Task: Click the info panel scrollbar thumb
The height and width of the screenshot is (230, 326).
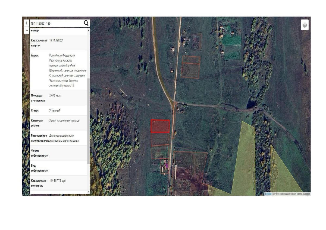Action: 88,121
